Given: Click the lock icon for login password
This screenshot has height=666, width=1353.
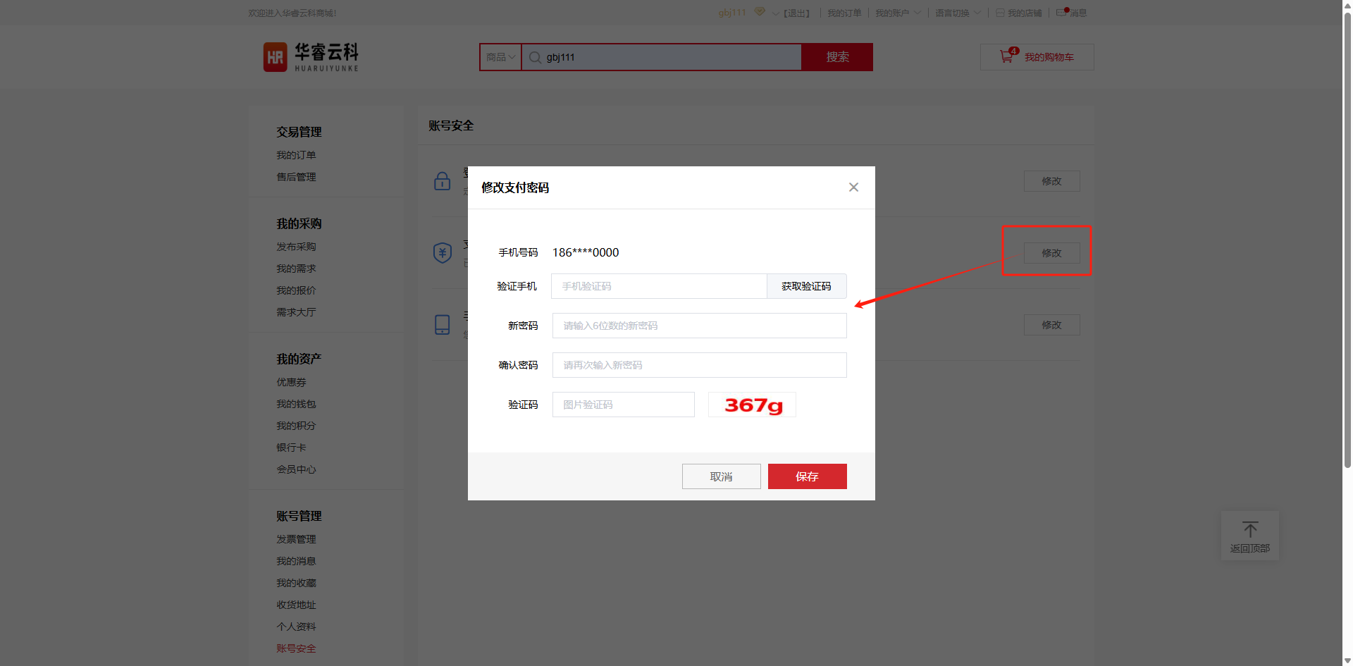Looking at the screenshot, I should 442,181.
